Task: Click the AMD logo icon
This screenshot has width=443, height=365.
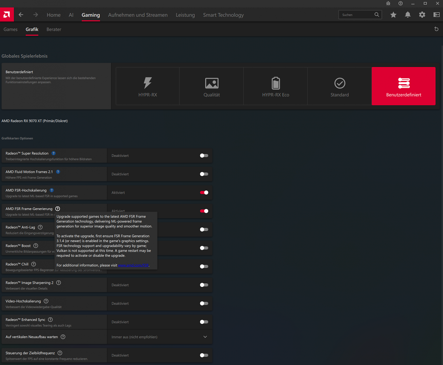Action: [x=7, y=15]
